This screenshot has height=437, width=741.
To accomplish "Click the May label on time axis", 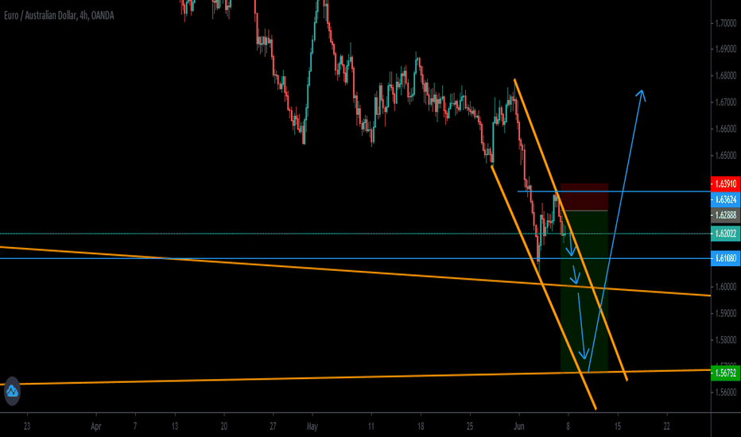I will pyautogui.click(x=312, y=426).
